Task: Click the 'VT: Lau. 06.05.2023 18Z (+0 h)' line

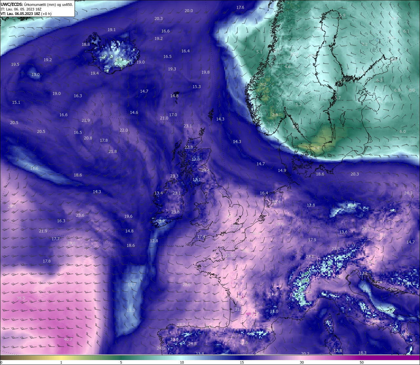Action: [x=26, y=14]
